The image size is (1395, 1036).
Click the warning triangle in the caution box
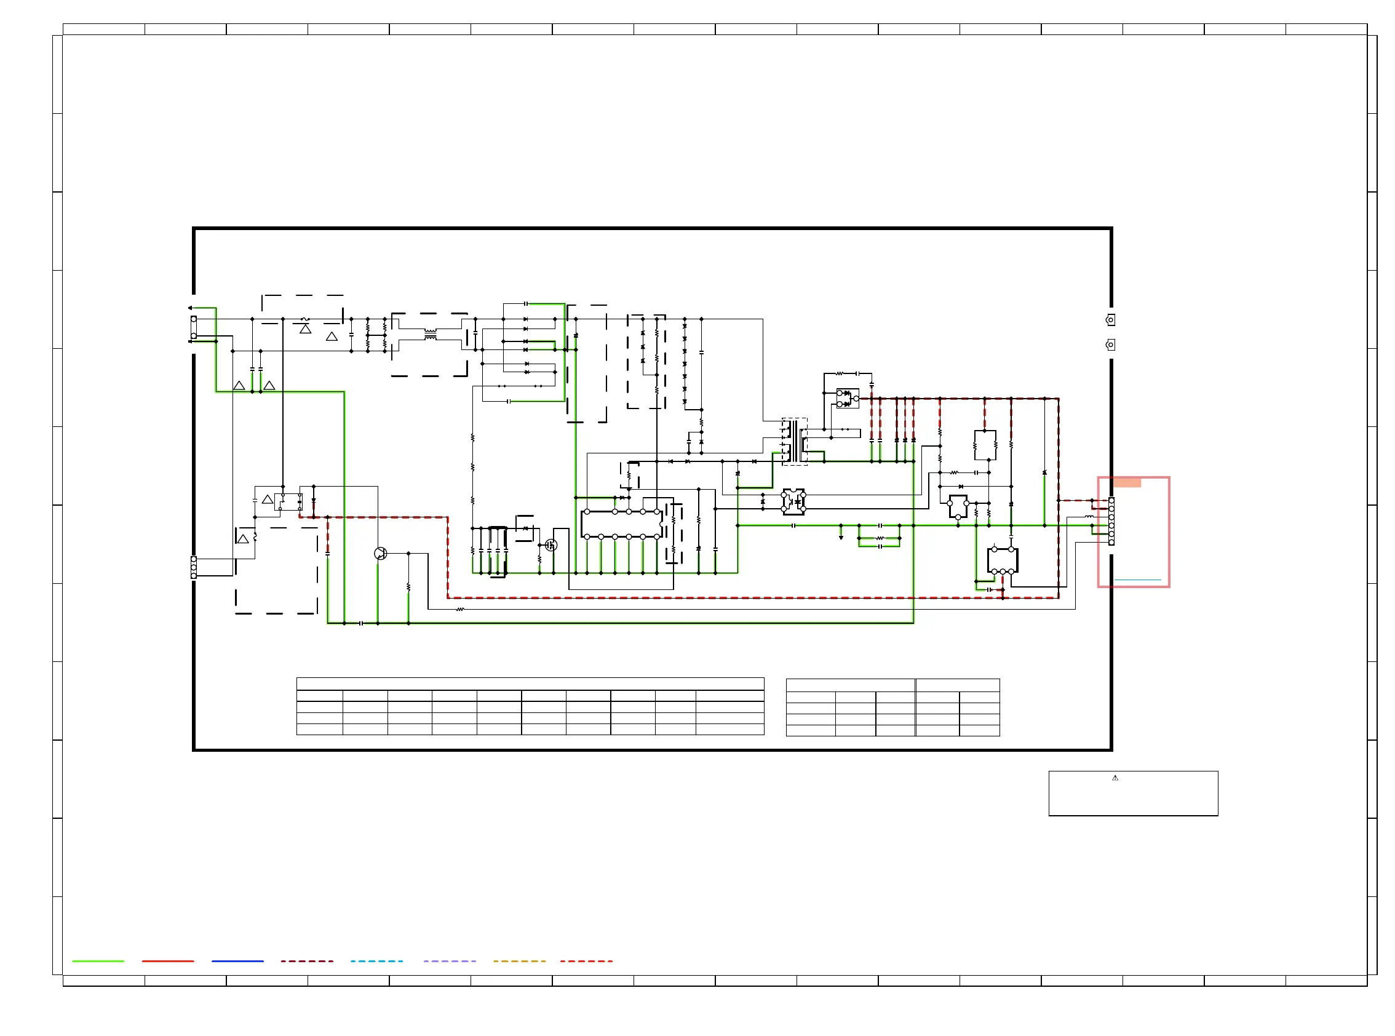1115,778
